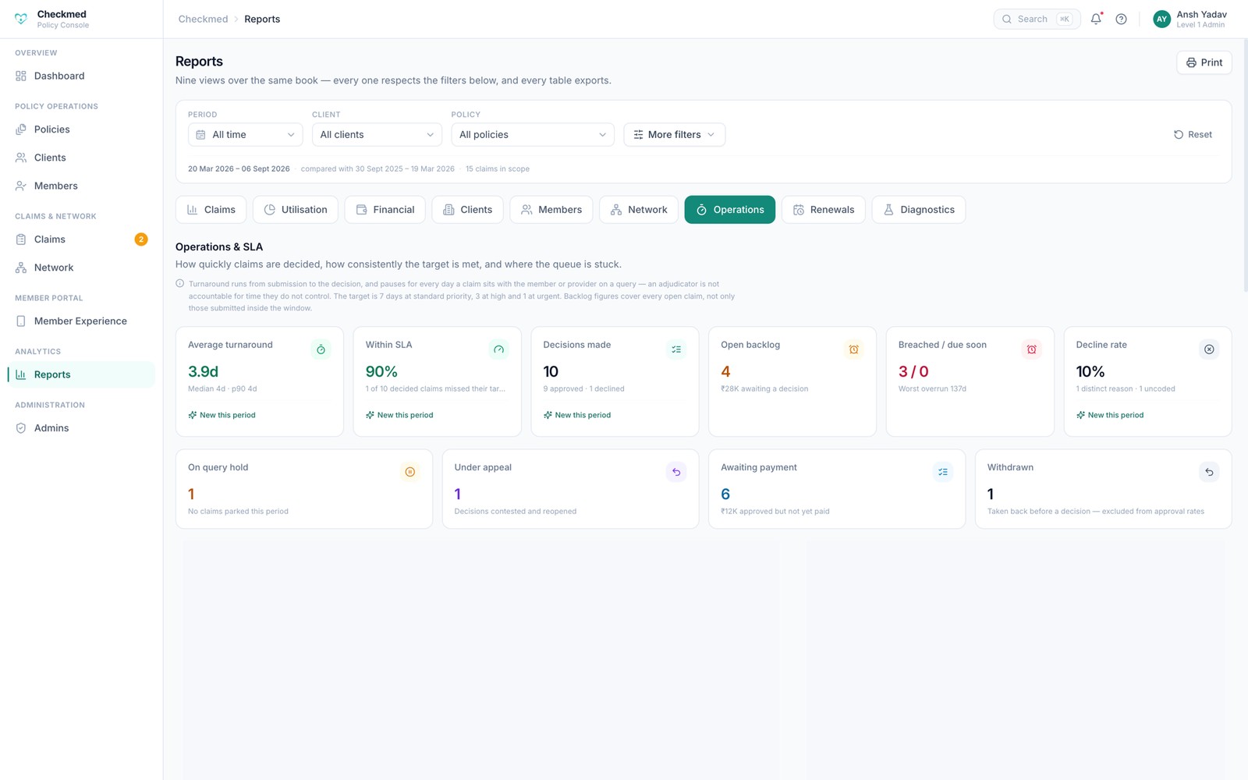Viewport: 1248px width, 780px height.
Task: Open the Client All clients dropdown
Action: (x=377, y=134)
